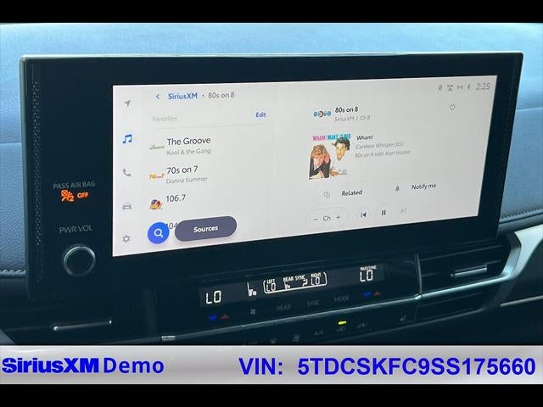Open vehicle car icon in sidebar
Viewport: 543px width, 407px height.
tap(126, 206)
